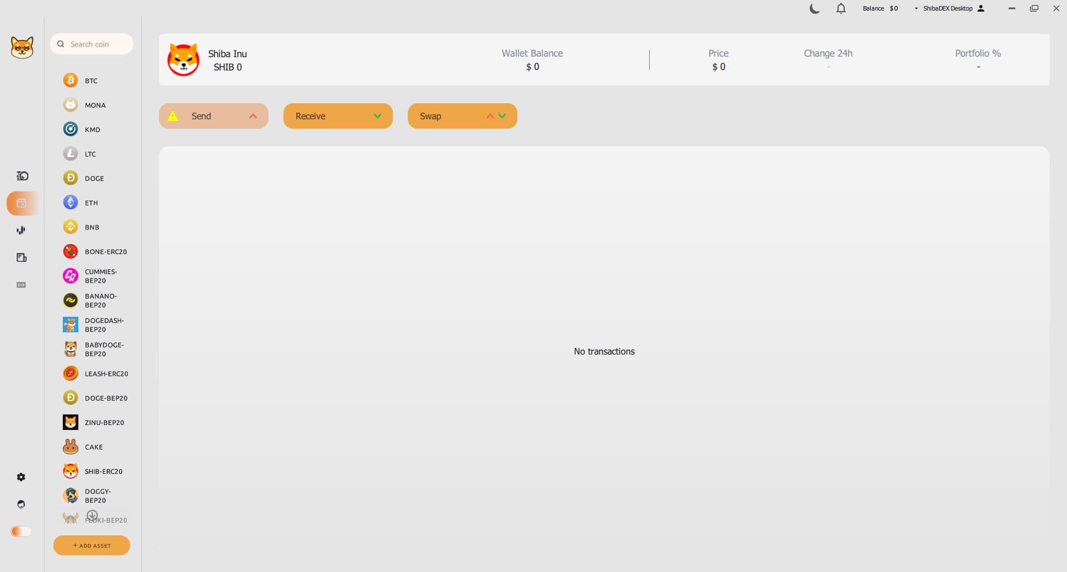Screen dimensions: 1067x572
Task: Open notifications bell
Action: tap(841, 8)
